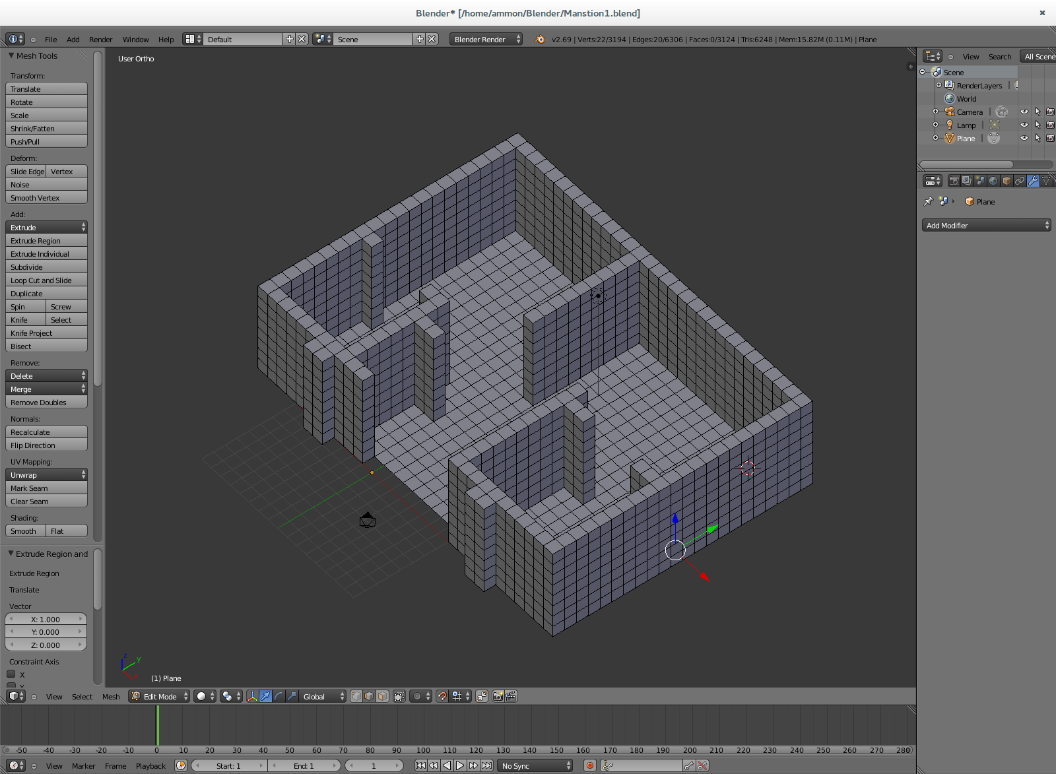Select face select mode in 3D view header
Screen dimensions: 1056x774
click(382, 696)
